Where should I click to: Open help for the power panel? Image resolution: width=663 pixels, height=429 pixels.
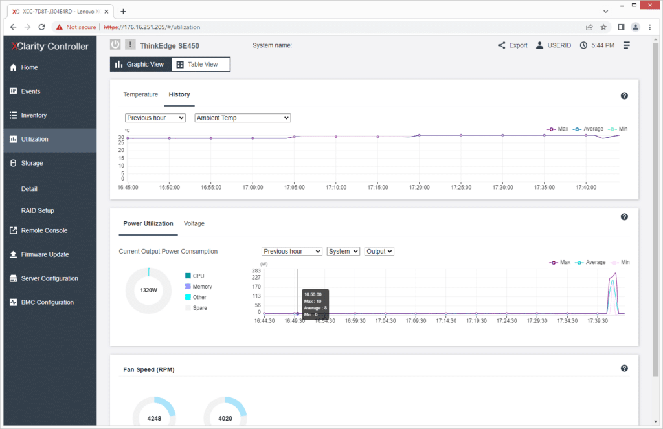pos(624,217)
